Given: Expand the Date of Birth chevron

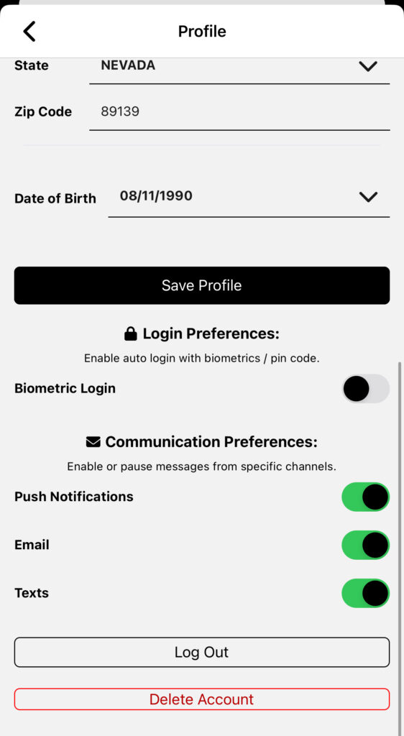Looking at the screenshot, I should (368, 197).
